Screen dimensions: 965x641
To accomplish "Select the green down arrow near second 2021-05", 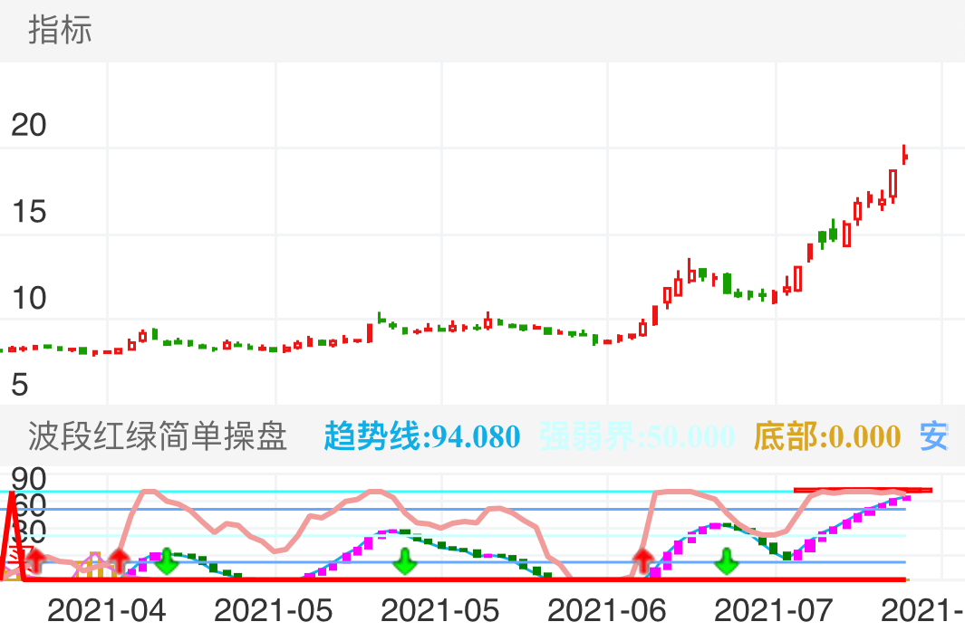I will click(405, 562).
